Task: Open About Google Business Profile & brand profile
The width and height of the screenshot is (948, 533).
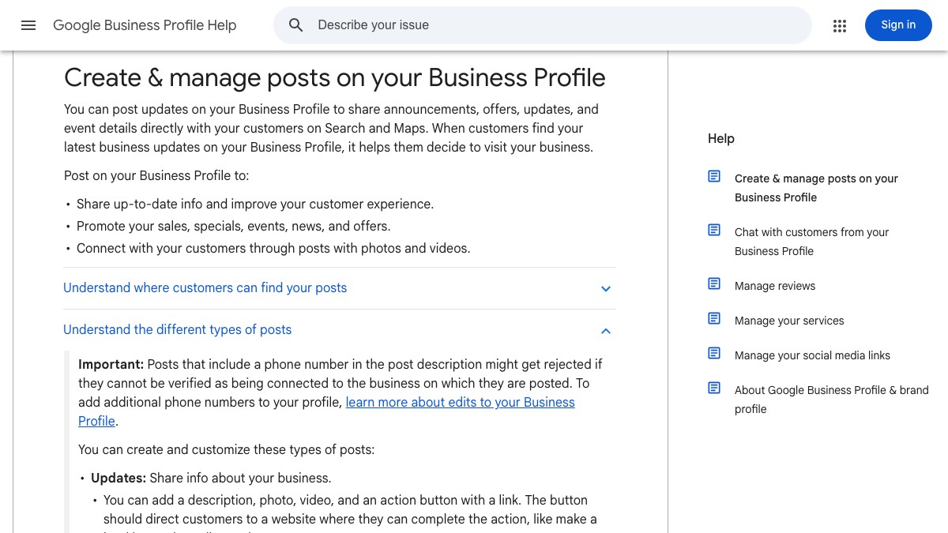Action: click(831, 400)
